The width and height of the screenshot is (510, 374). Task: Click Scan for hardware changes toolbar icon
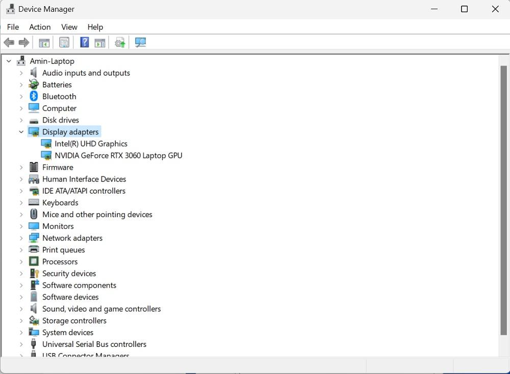pos(140,42)
